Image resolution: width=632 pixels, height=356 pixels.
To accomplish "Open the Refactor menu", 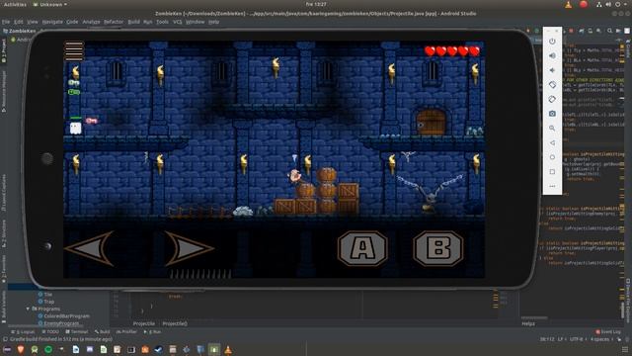I will (114, 22).
